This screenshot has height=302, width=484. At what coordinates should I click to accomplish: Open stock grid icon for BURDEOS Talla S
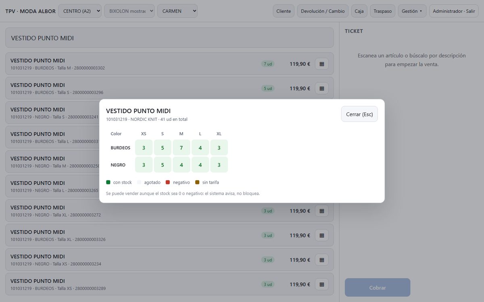pos(322,88)
